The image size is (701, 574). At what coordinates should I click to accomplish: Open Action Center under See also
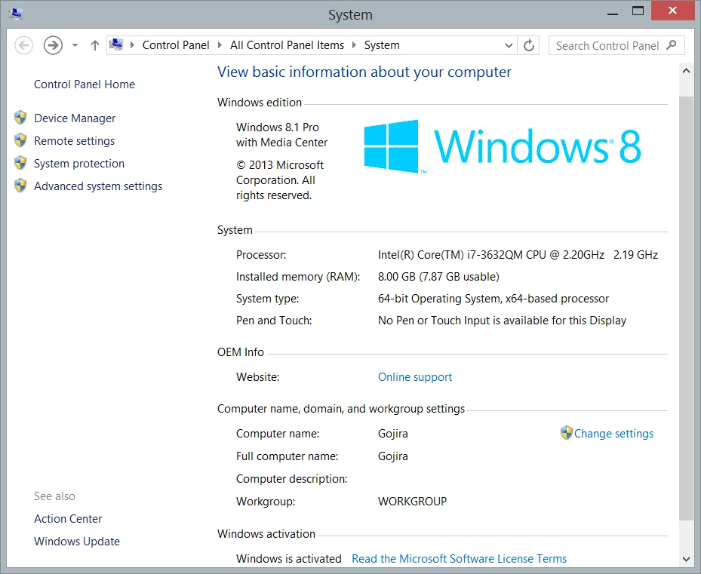pyautogui.click(x=68, y=519)
